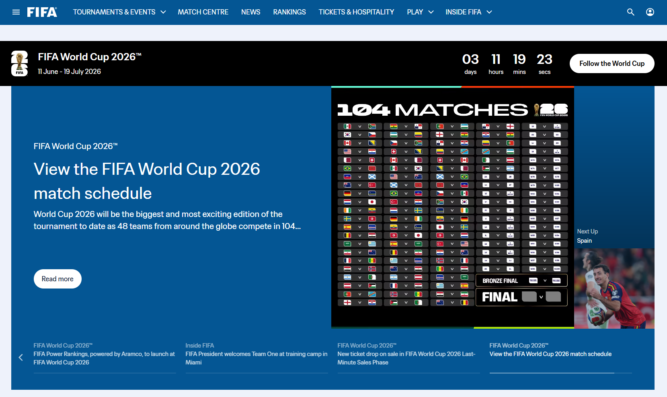The width and height of the screenshot is (667, 397).
Task: Open the News section
Action: [251, 12]
